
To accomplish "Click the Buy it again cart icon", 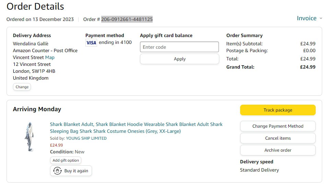I will [57, 171].
